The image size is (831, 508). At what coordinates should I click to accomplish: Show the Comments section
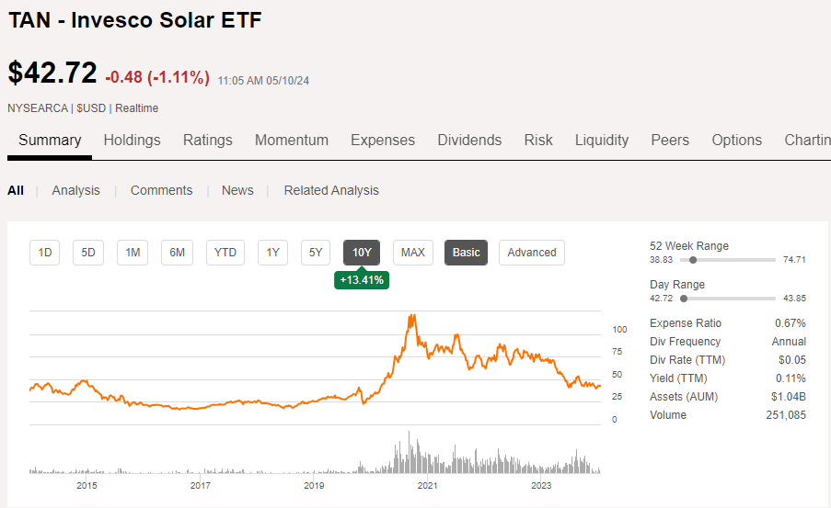pyautogui.click(x=161, y=190)
